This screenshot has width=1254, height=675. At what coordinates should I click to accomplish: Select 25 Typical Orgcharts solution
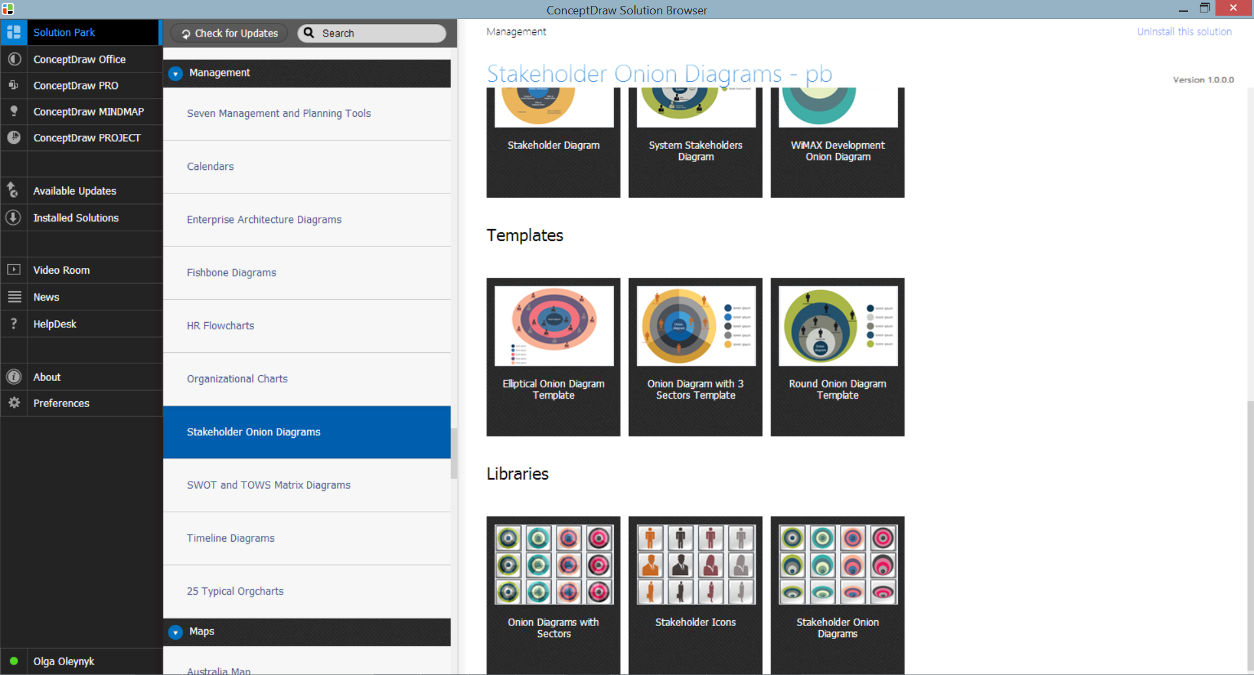(x=307, y=591)
